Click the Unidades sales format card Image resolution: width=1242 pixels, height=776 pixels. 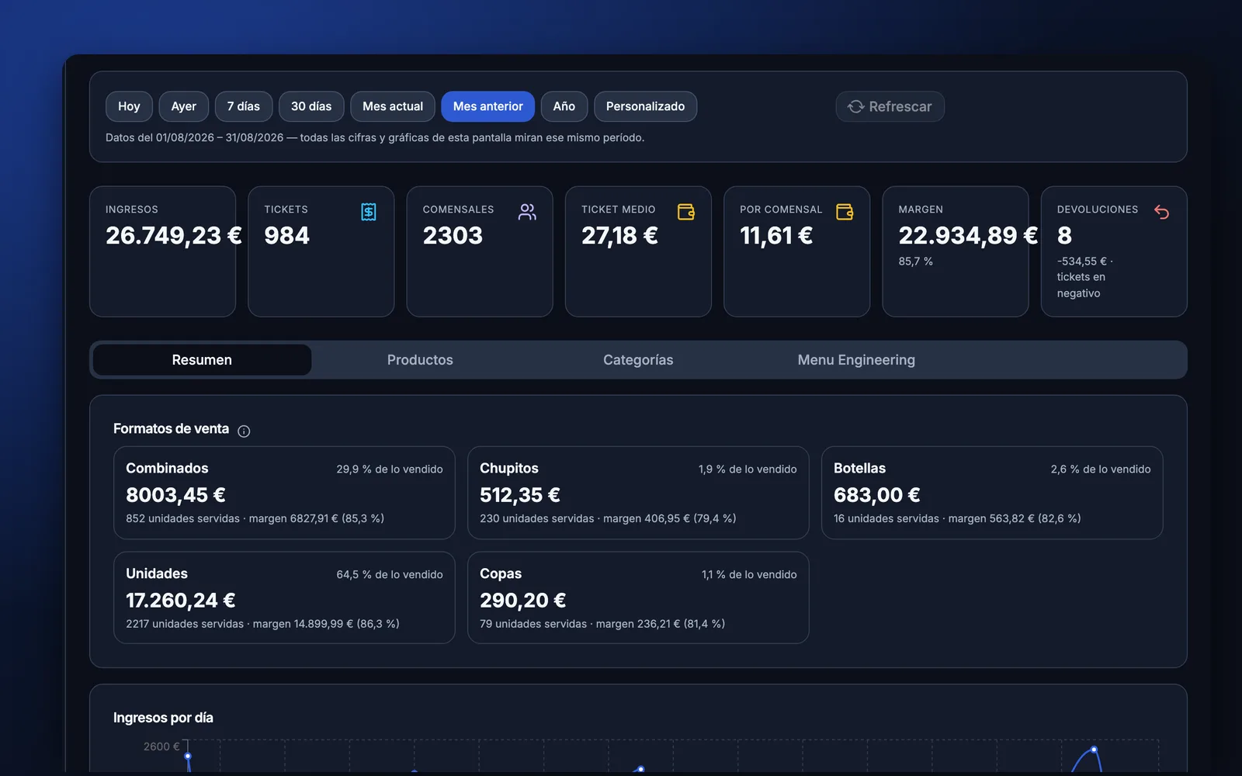tap(284, 598)
